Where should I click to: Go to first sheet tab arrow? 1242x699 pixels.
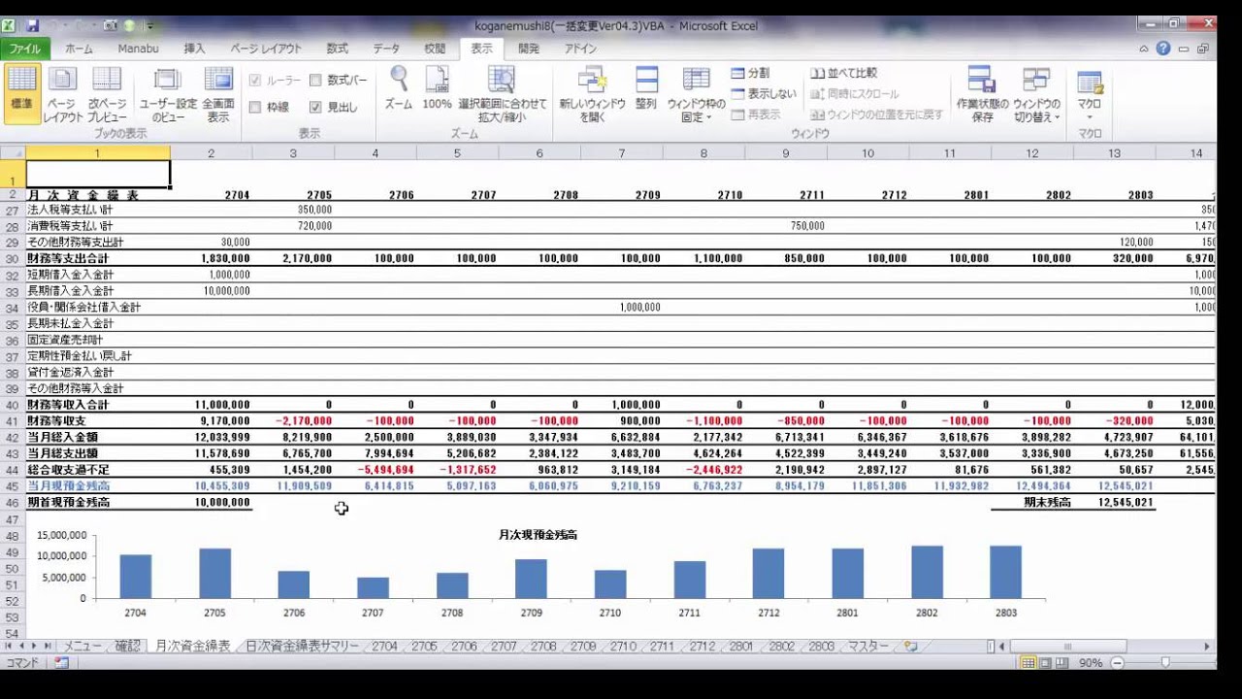(9, 646)
